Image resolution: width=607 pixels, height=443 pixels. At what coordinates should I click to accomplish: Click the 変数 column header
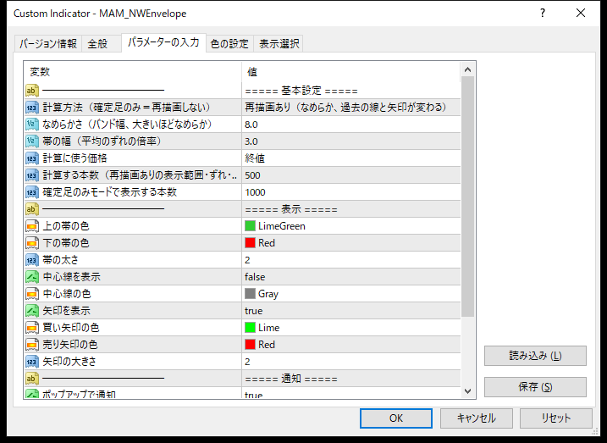coord(133,72)
